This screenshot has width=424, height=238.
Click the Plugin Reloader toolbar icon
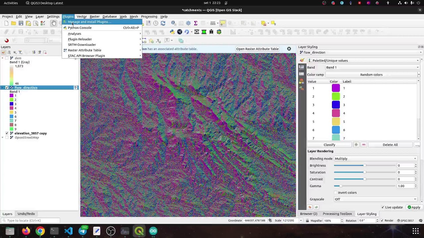[187, 32]
